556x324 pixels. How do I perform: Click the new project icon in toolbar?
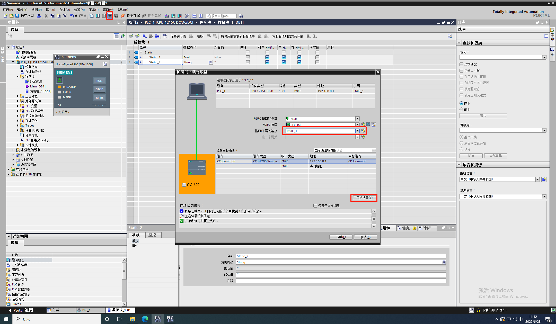pyautogui.click(x=5, y=16)
